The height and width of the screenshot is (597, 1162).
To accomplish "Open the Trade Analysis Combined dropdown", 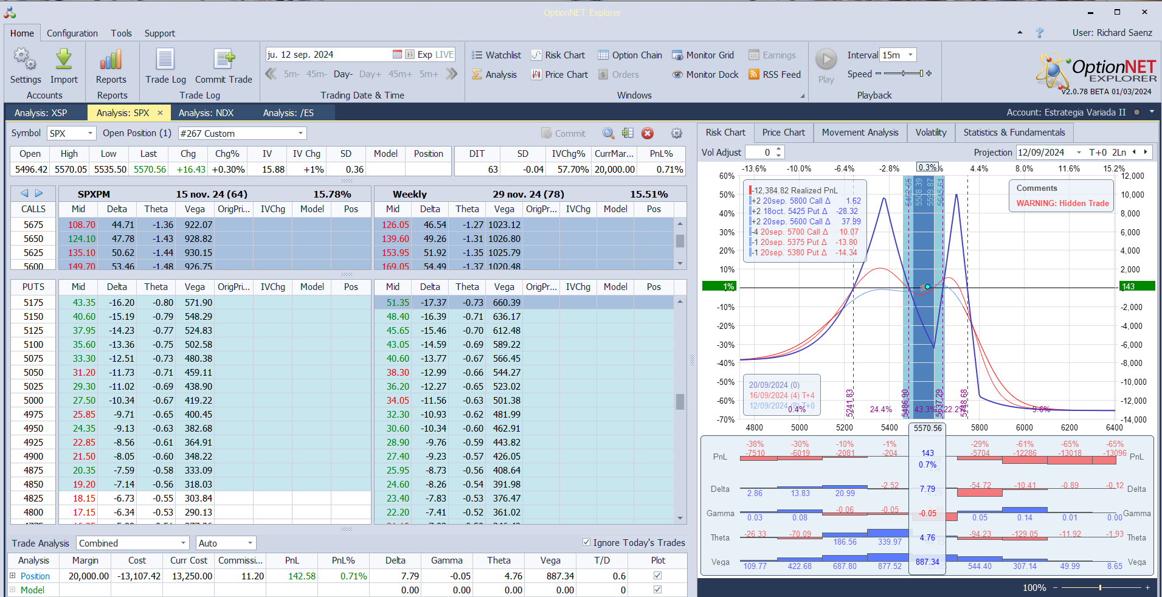I will click(x=183, y=543).
